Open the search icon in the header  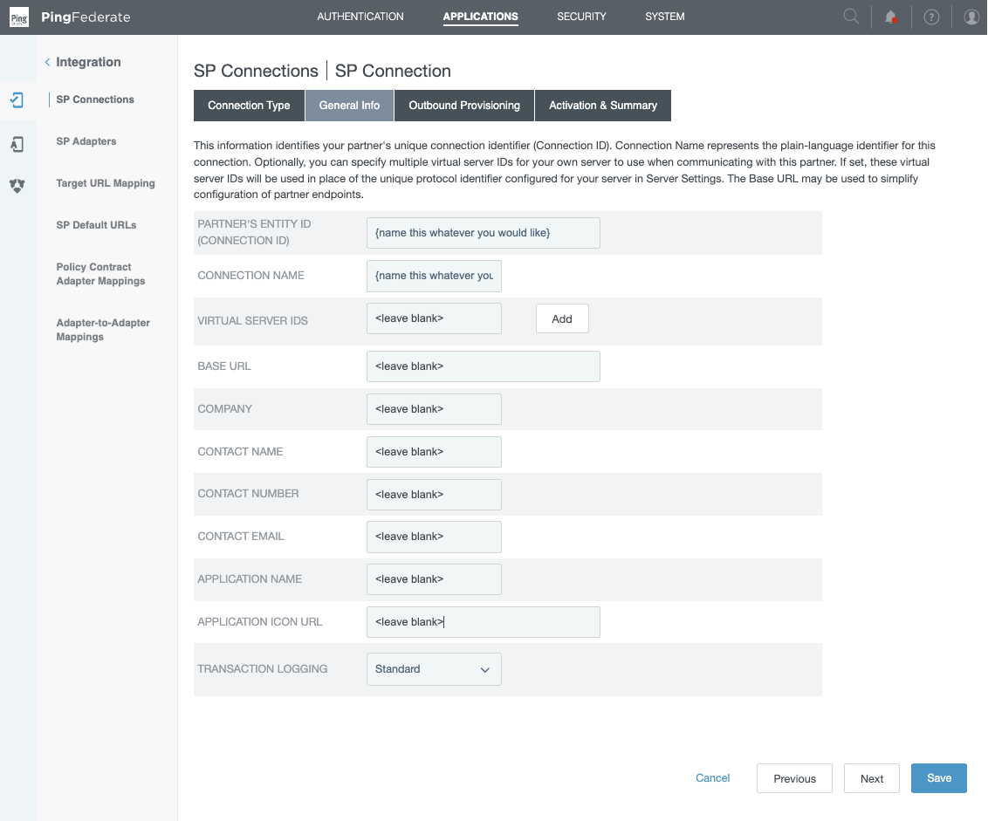(x=850, y=17)
